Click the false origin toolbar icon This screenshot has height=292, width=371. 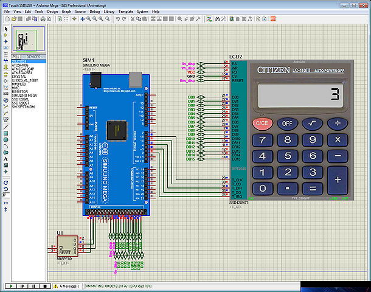pos(74,19)
